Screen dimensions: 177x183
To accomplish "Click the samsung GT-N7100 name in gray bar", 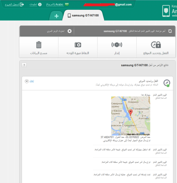I will pyautogui.click(x=115, y=31).
